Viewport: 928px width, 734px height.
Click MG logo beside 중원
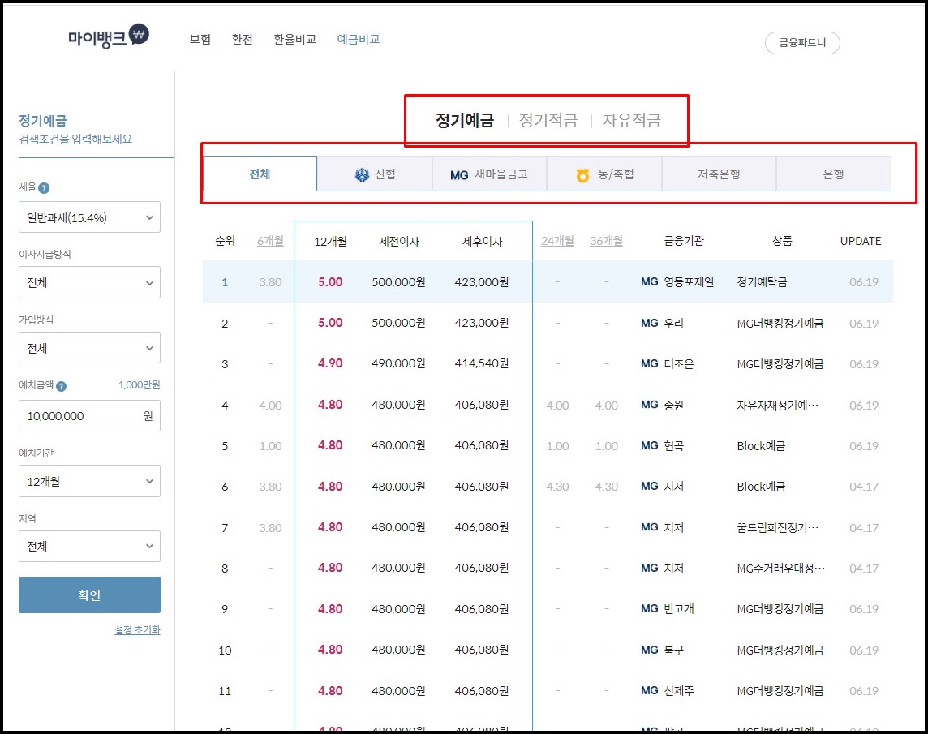649,405
